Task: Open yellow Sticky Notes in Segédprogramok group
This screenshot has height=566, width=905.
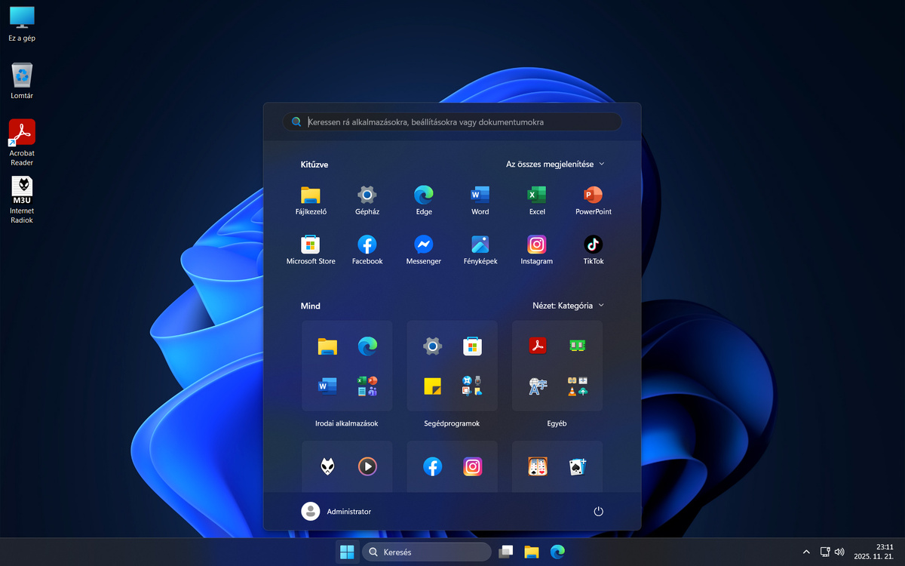Action: pyautogui.click(x=432, y=386)
